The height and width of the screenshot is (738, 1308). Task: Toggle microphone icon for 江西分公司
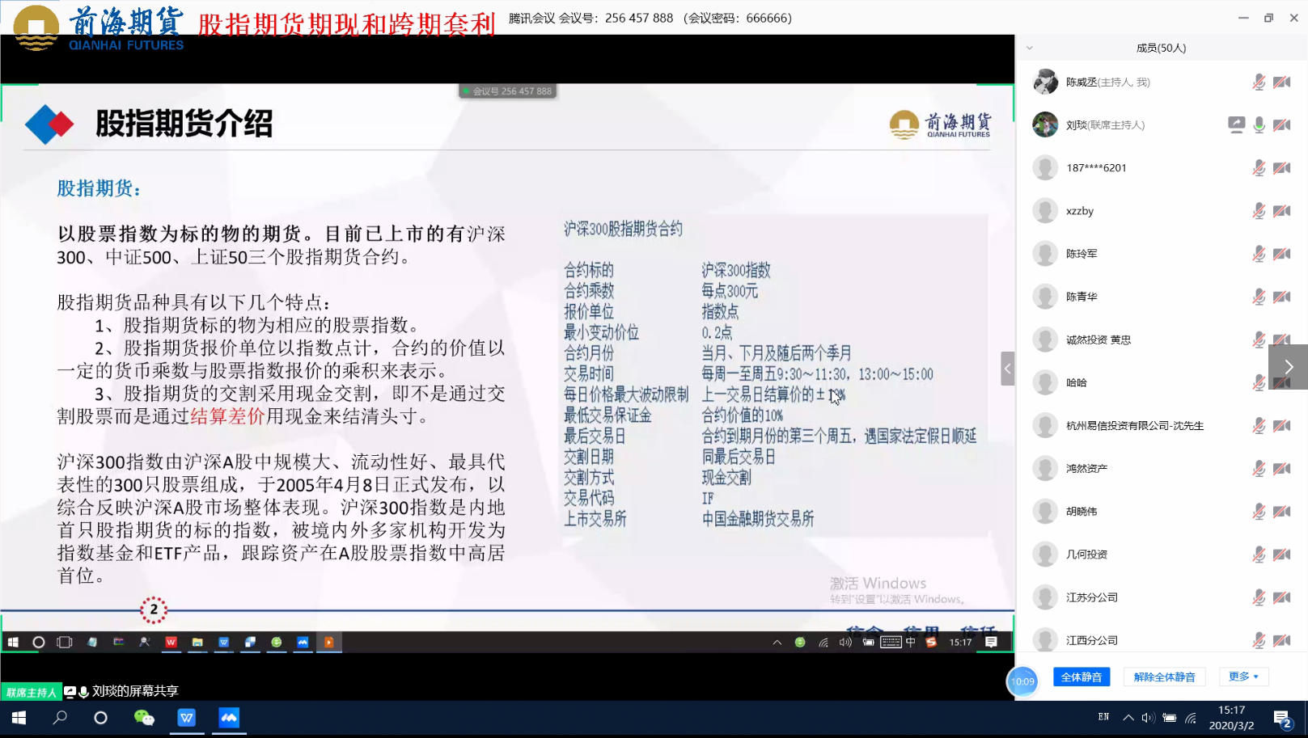tap(1259, 640)
